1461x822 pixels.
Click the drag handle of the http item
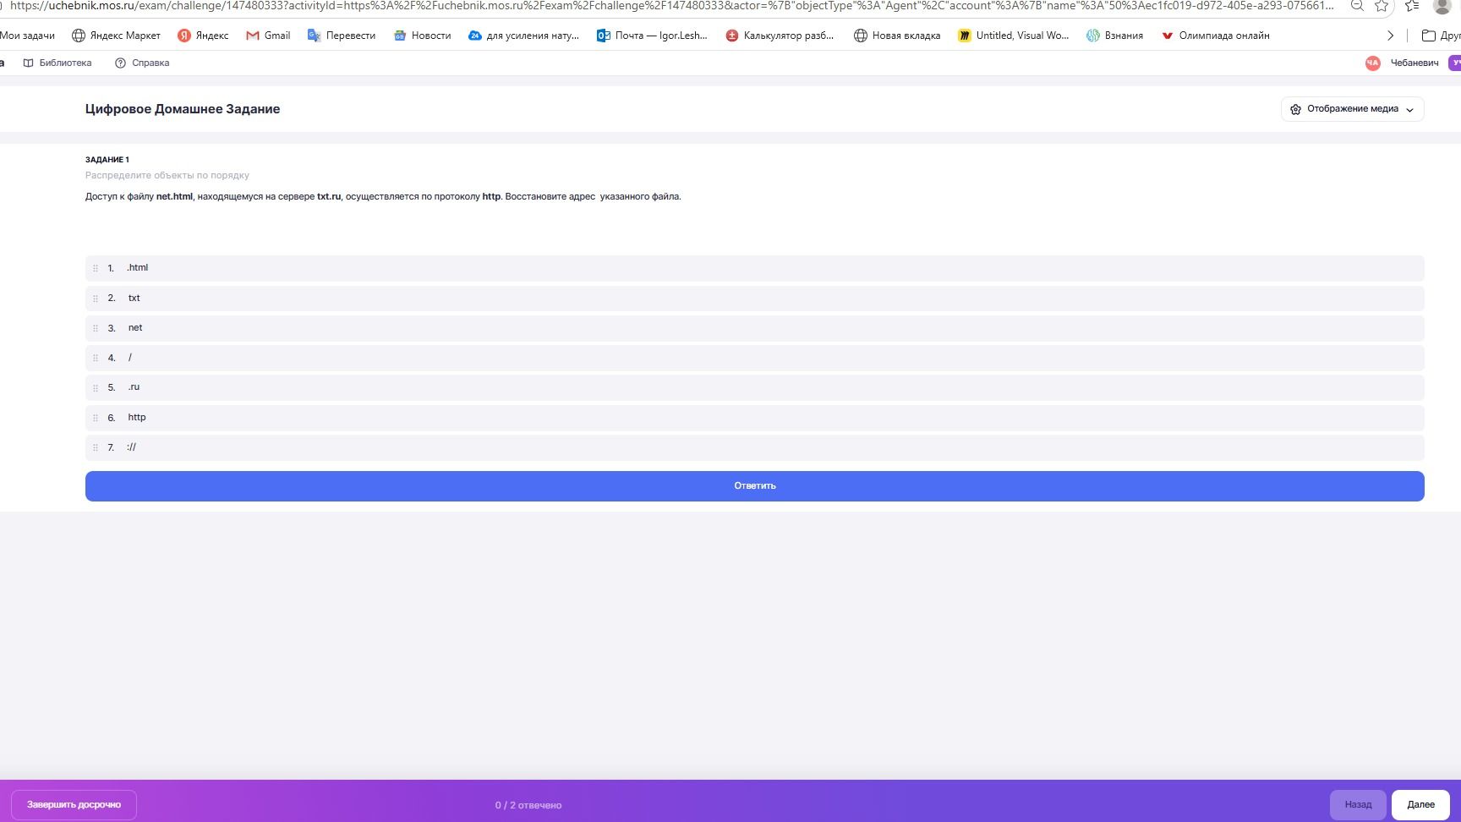(96, 418)
